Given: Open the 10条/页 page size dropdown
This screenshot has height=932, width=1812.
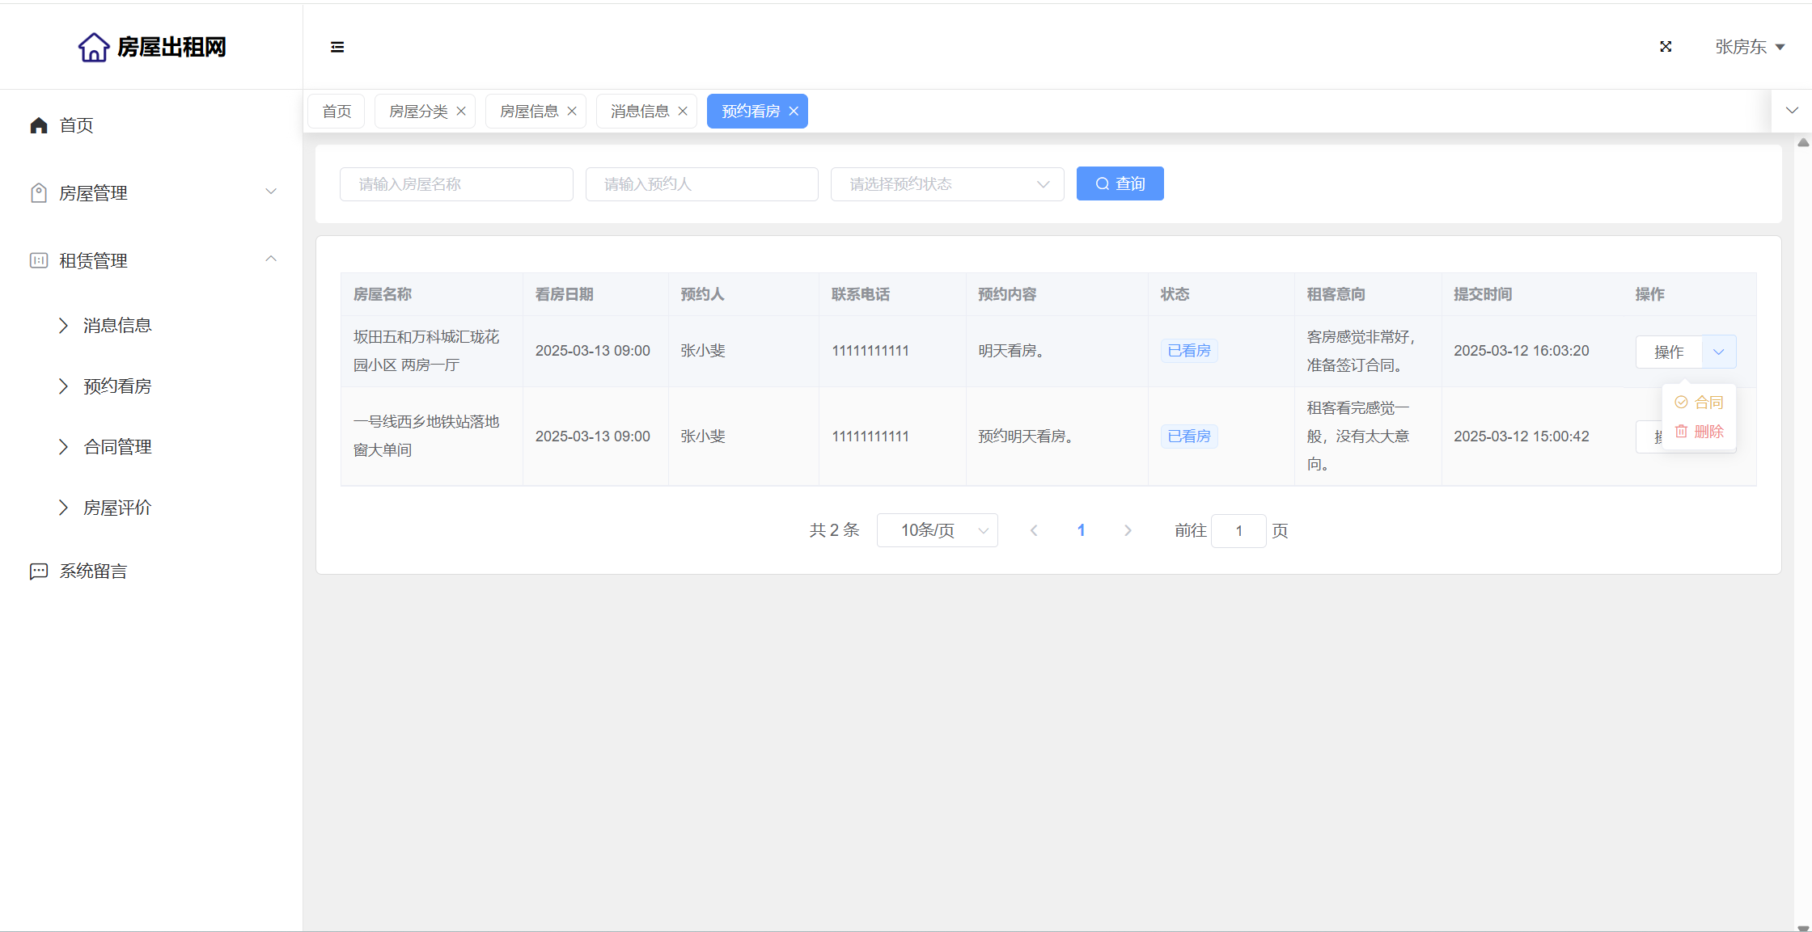Looking at the screenshot, I should [937, 530].
